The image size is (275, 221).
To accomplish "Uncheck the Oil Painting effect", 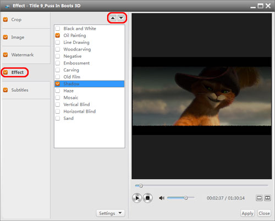I will [x=58, y=35].
